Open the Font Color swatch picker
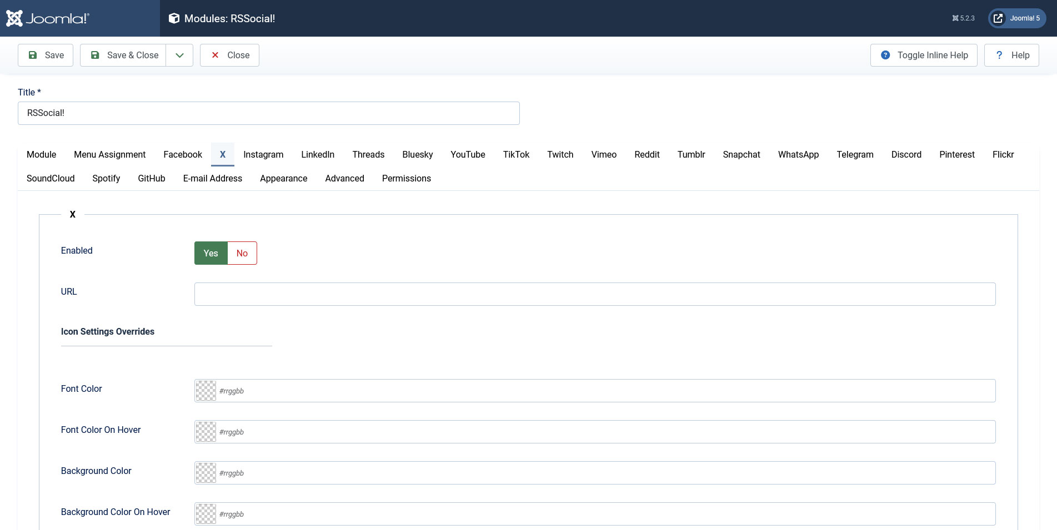 pos(206,391)
